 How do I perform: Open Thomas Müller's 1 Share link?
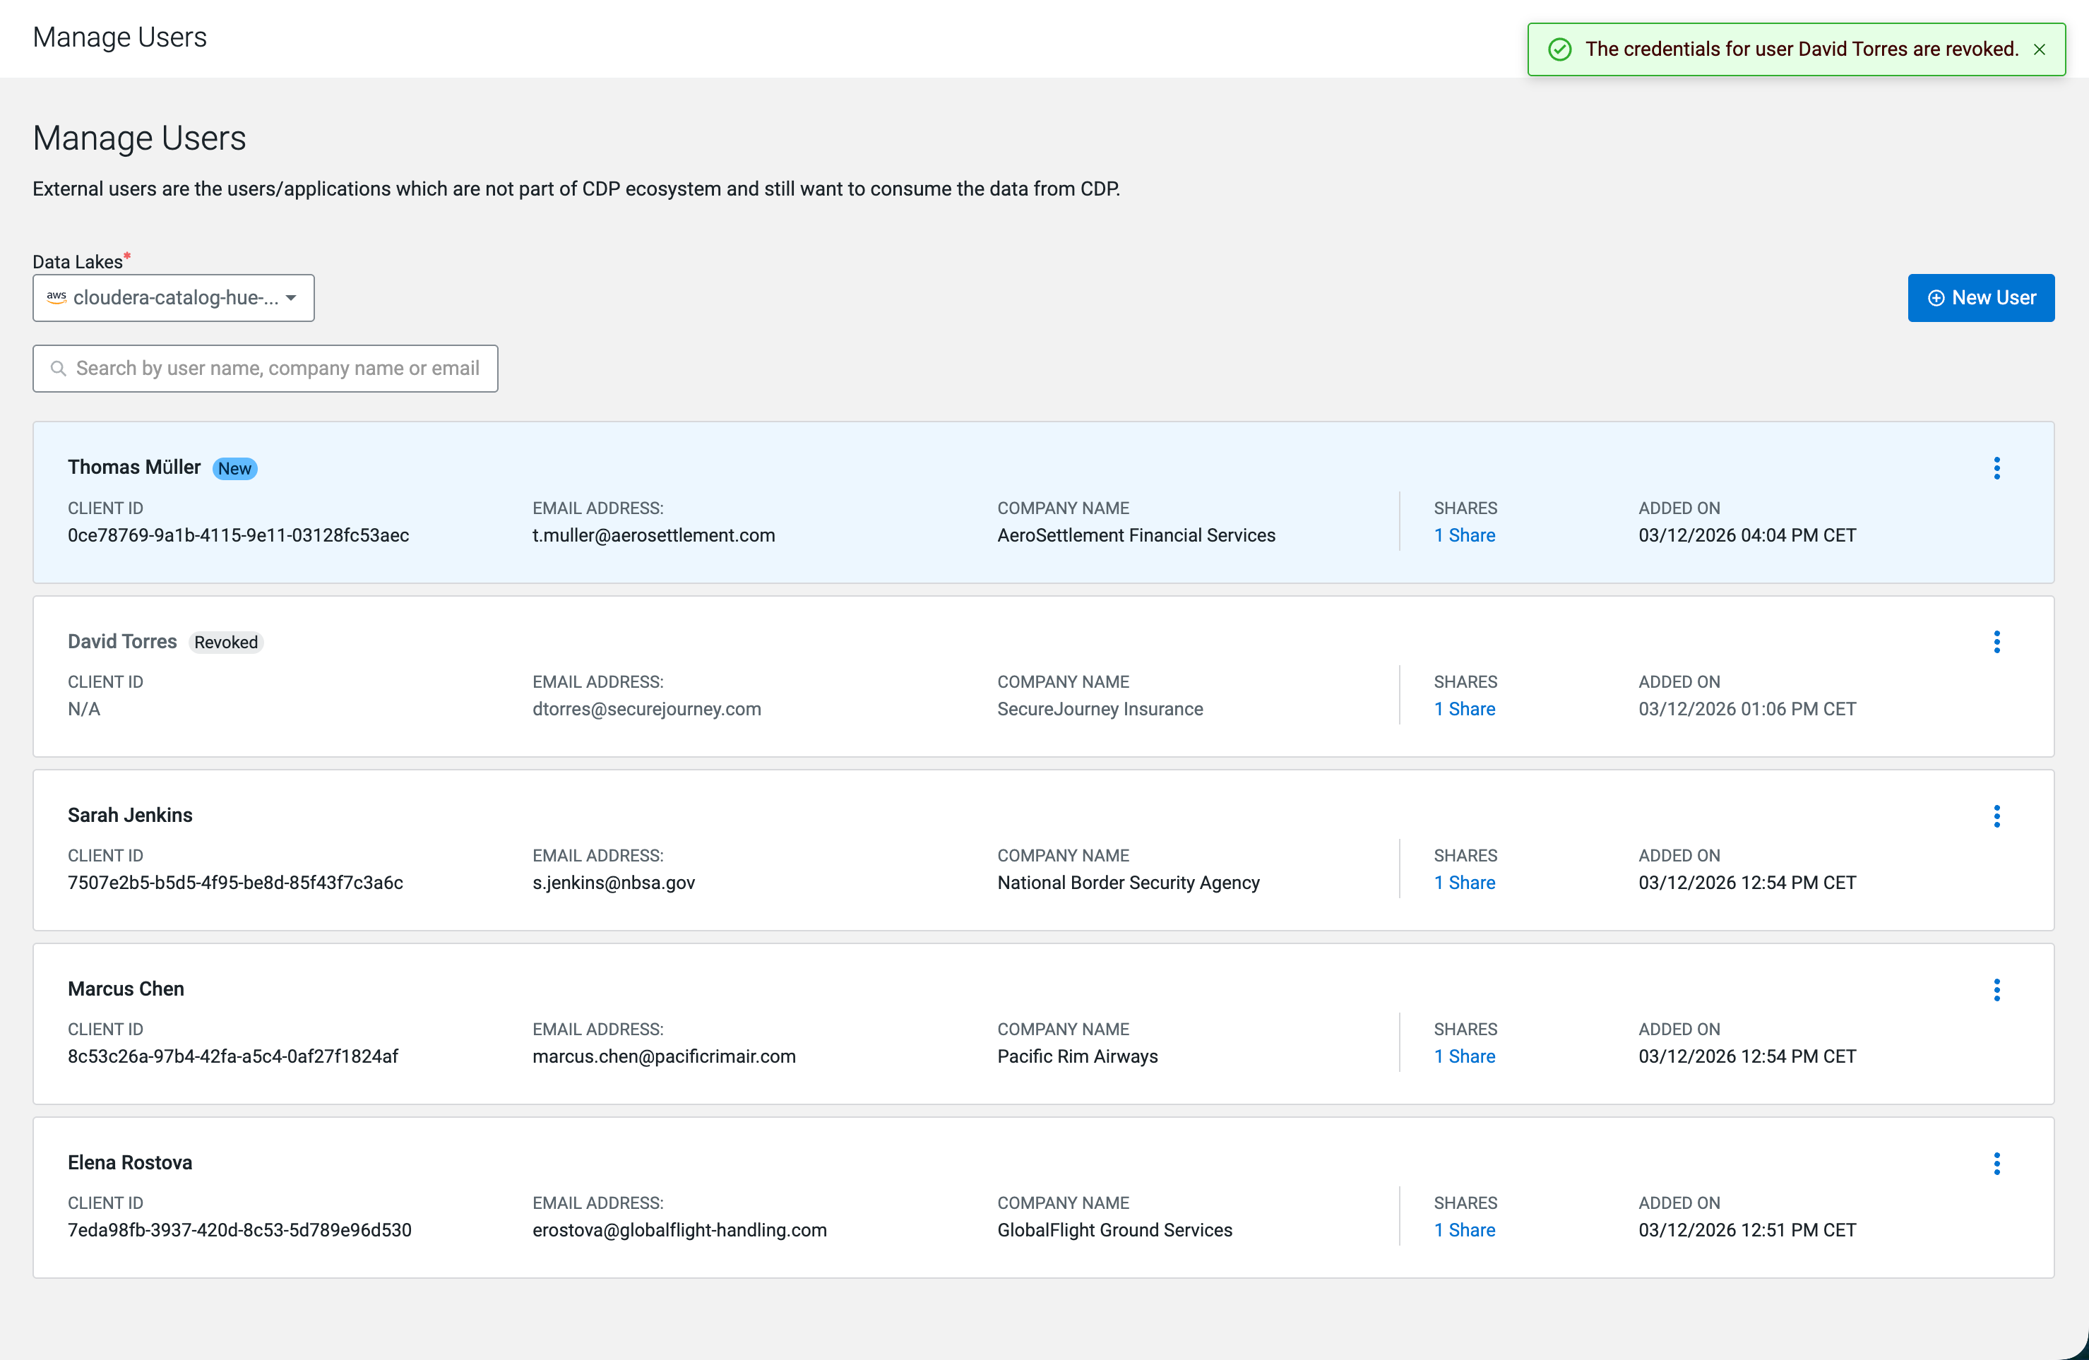(x=1464, y=535)
